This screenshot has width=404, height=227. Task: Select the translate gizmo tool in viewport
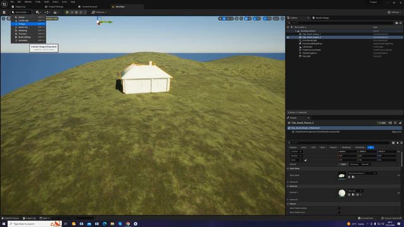click(x=224, y=18)
